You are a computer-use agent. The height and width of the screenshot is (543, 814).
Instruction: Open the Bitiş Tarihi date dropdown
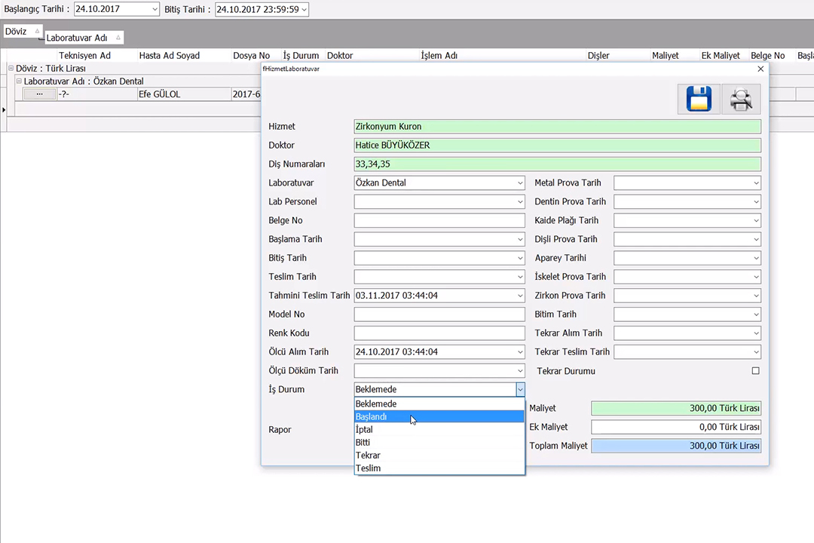click(x=304, y=9)
